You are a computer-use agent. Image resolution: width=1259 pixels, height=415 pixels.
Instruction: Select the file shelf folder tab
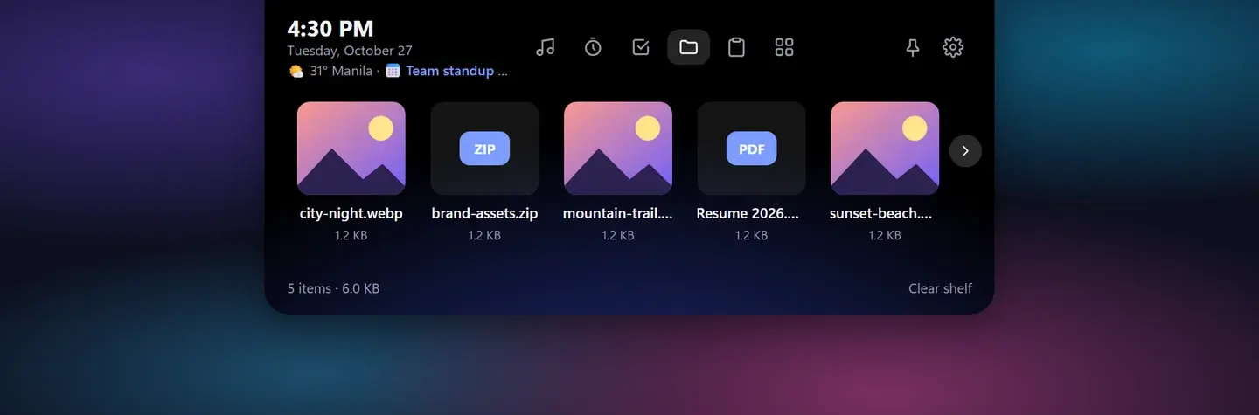pyautogui.click(x=689, y=47)
